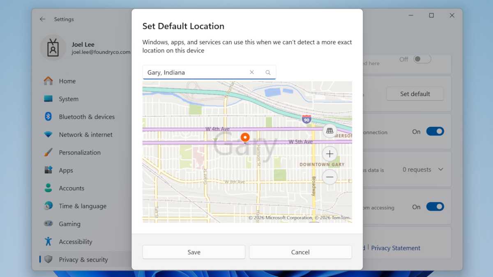Clear the location search with the X icon

252,72
